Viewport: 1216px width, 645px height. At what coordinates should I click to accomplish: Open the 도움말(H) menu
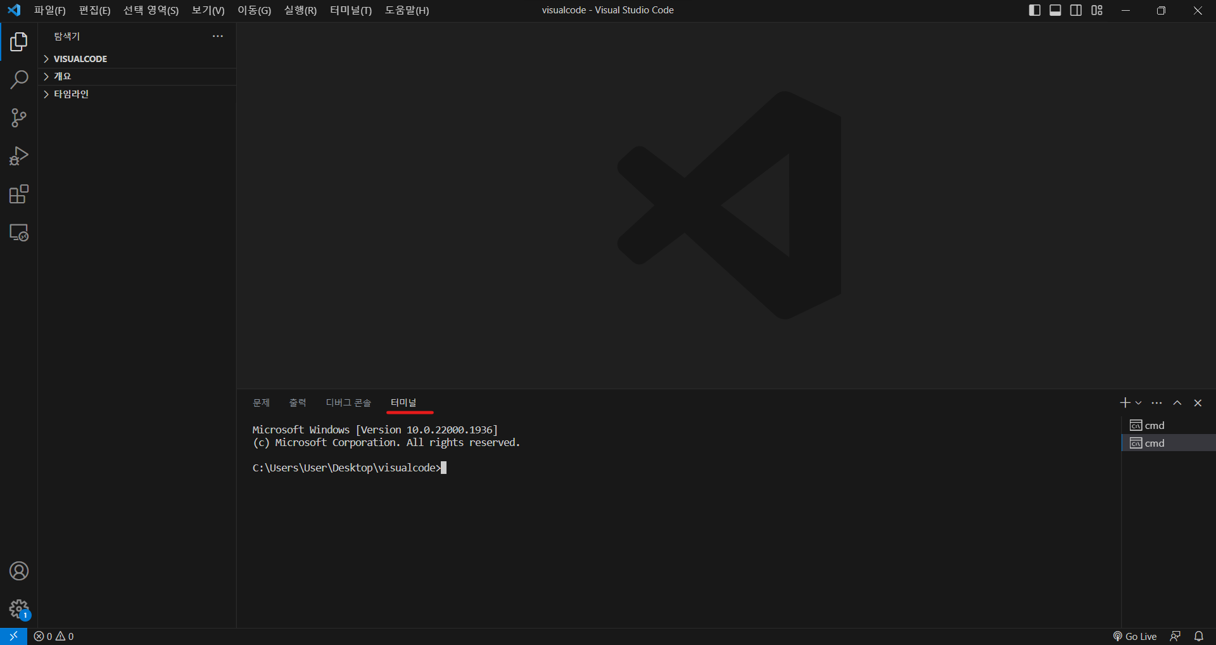(x=407, y=10)
